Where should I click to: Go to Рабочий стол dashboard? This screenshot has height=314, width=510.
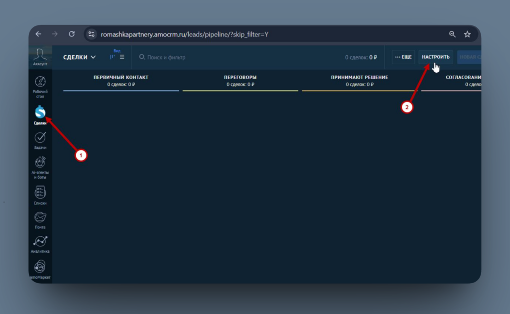[x=40, y=87]
